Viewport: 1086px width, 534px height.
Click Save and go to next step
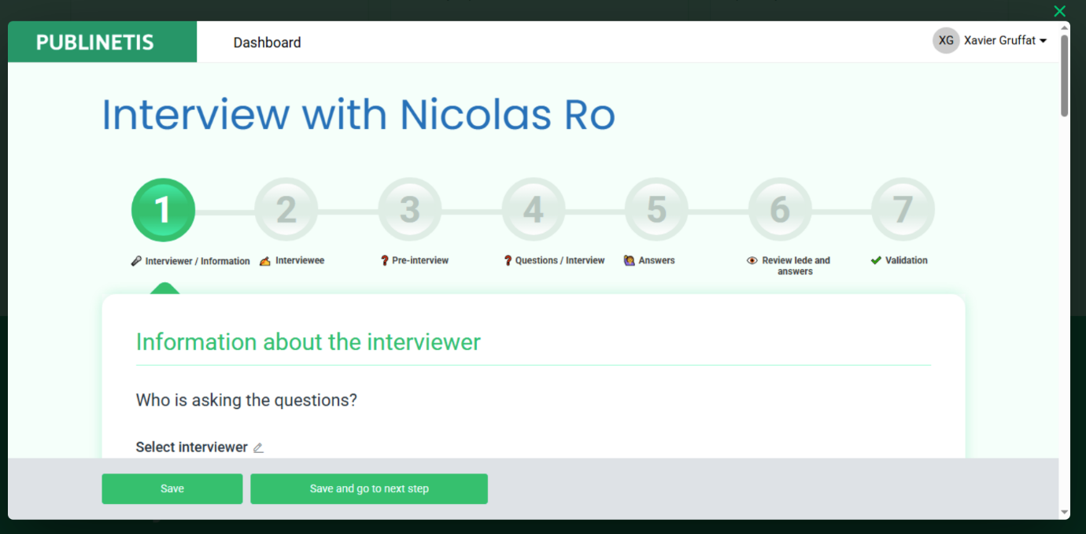click(369, 488)
